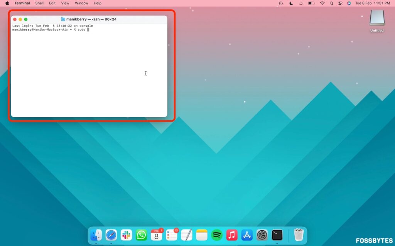Toggle Do Not Disturb moon icon
395x246 pixels.
(290, 3)
